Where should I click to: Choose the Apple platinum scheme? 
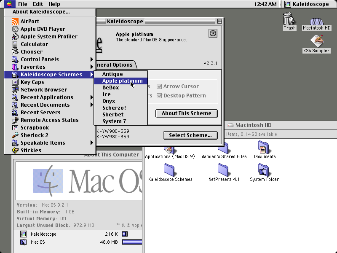click(x=121, y=81)
